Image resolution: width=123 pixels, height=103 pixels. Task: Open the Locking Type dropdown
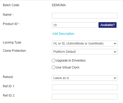(85, 44)
